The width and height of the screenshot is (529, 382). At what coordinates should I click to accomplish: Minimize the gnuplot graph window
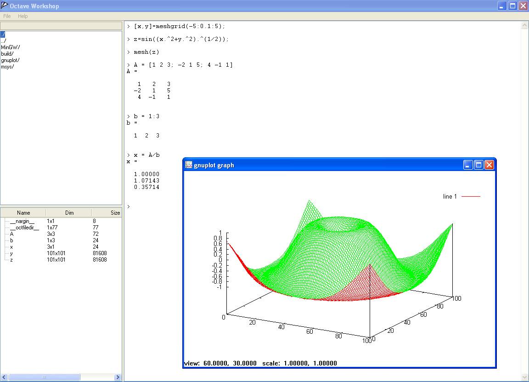tap(468, 165)
